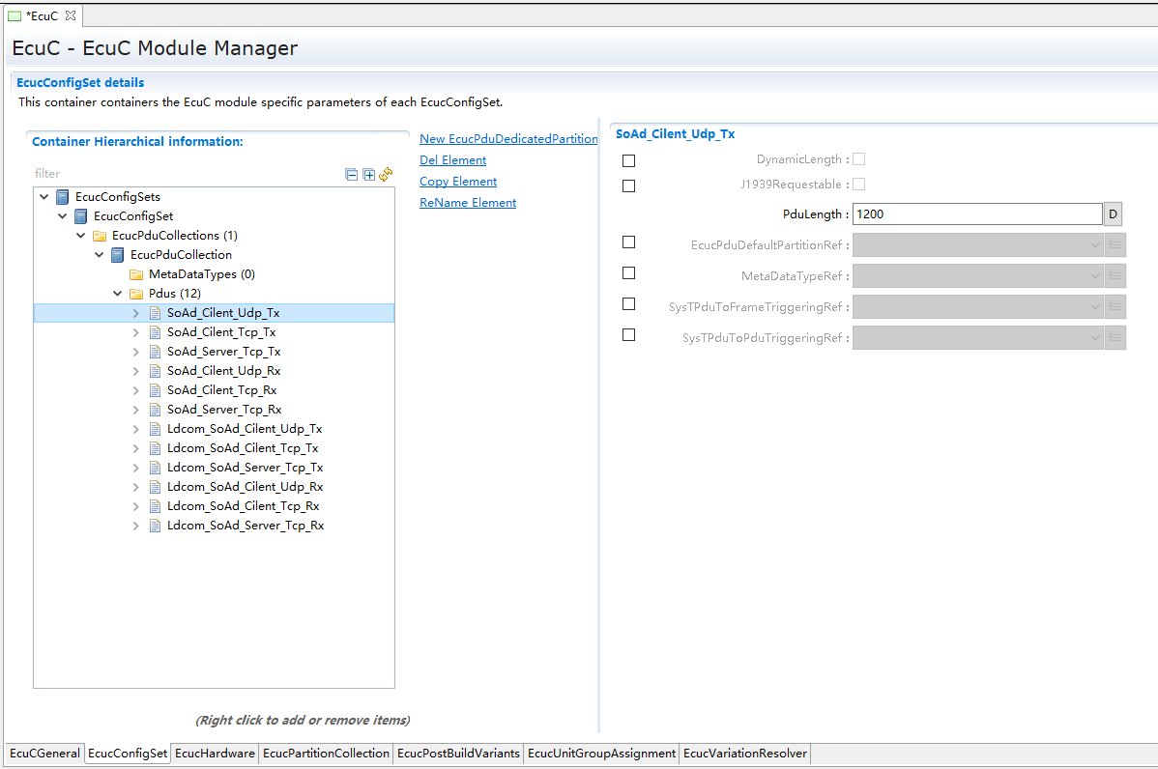Close the EcuC editor tab
Image resolution: width=1158 pixels, height=769 pixels.
(71, 15)
